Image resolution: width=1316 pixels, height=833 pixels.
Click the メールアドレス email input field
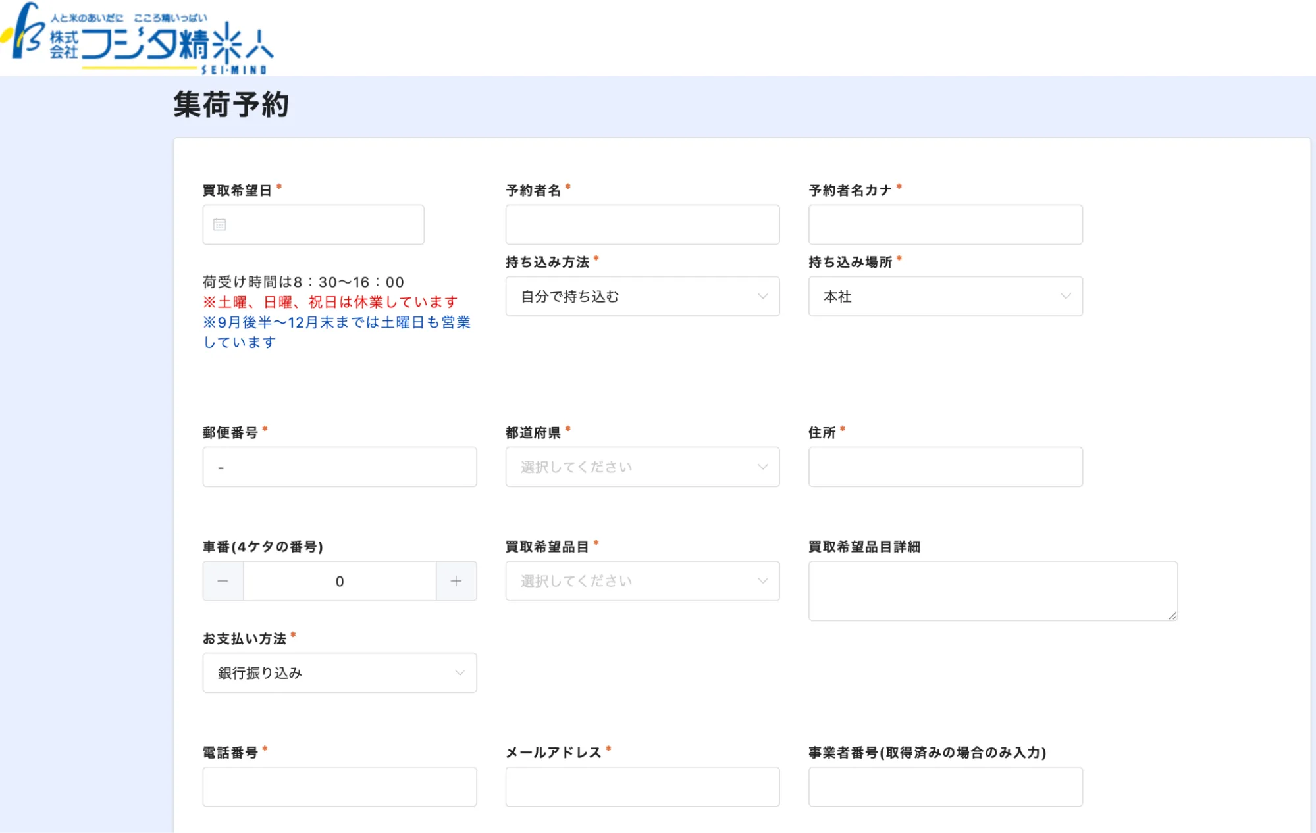point(642,787)
